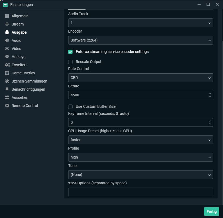The width and height of the screenshot is (223, 218).
Task: Open the Encoder dropdown
Action: coord(140,40)
